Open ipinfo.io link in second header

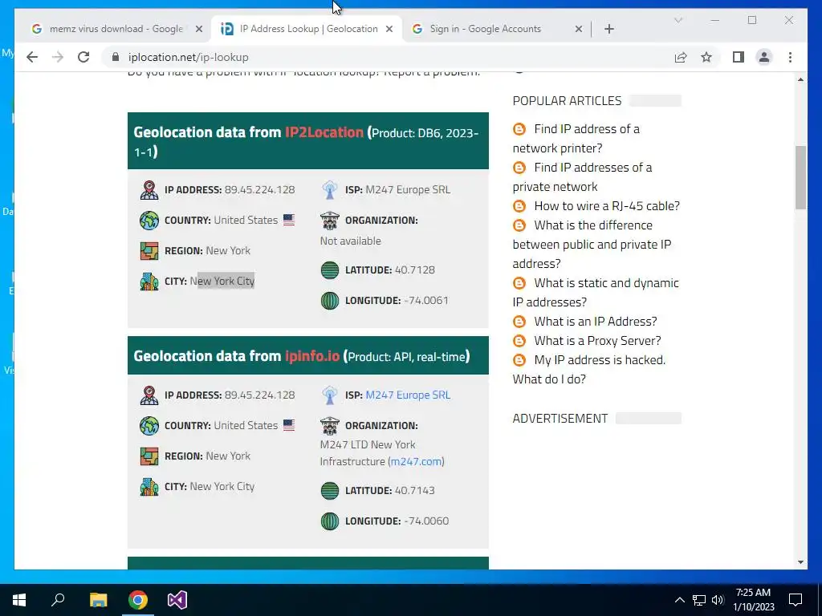[x=312, y=356]
